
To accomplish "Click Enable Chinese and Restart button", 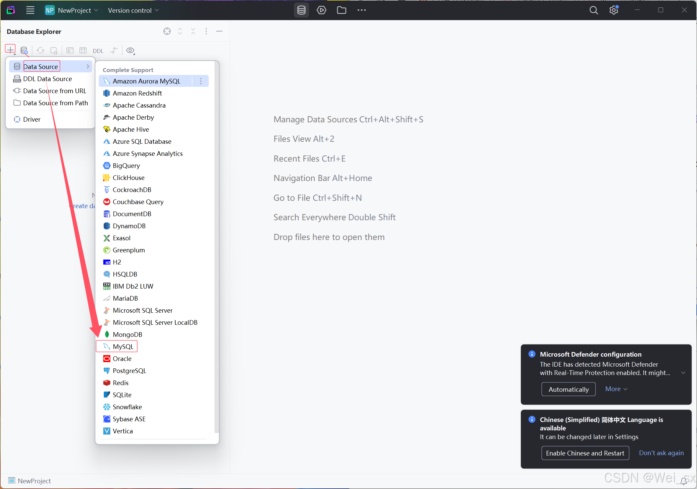I will tap(585, 453).
